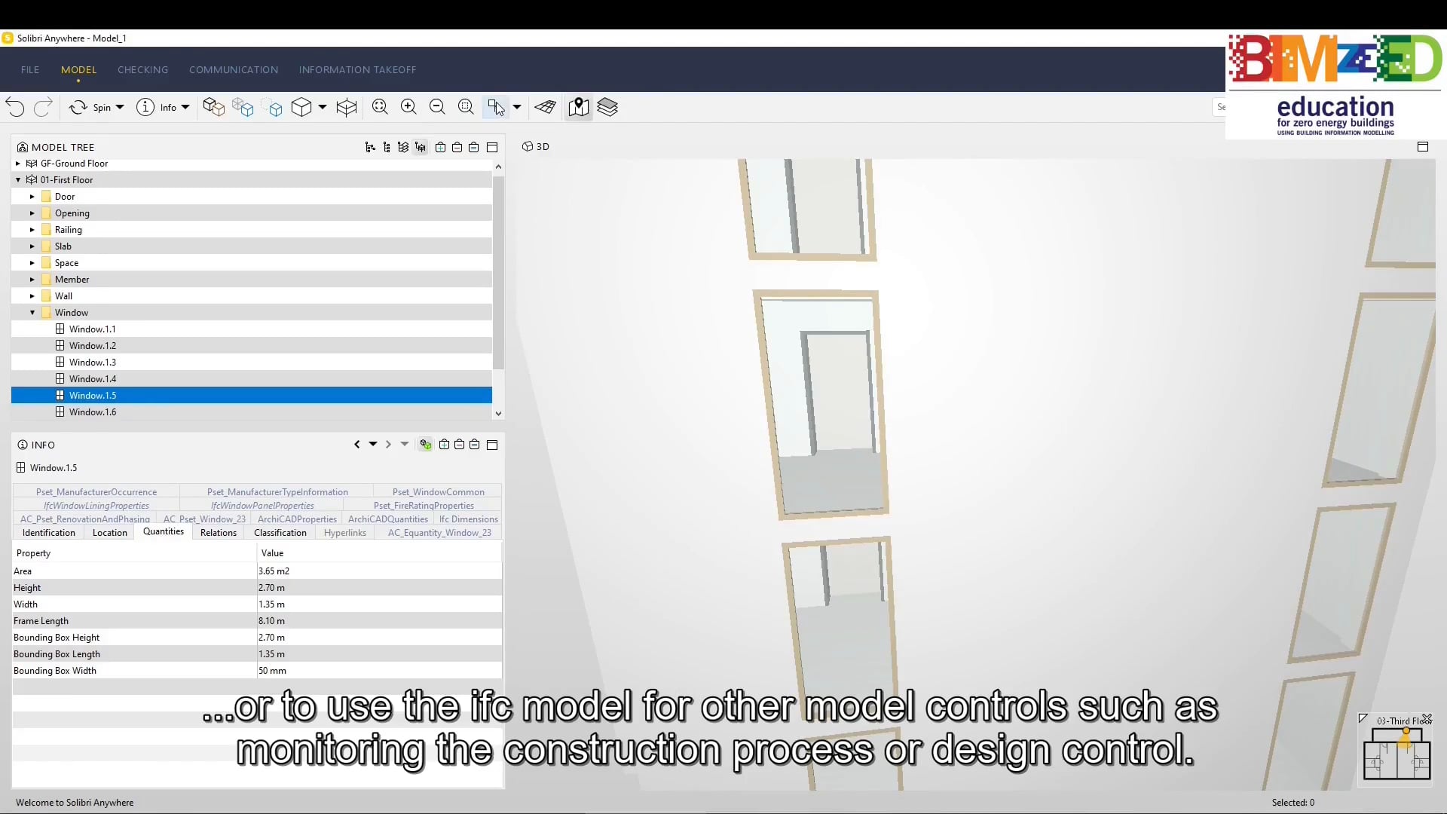The image size is (1447, 814).
Task: Click the layers stack icon in toolbar
Action: [607, 107]
